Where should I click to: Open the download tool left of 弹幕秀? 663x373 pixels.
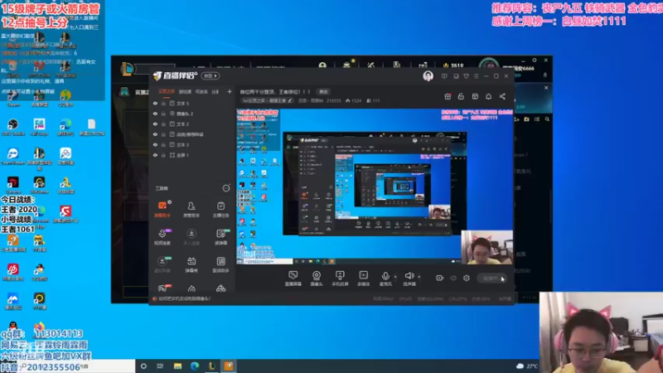pos(162,264)
